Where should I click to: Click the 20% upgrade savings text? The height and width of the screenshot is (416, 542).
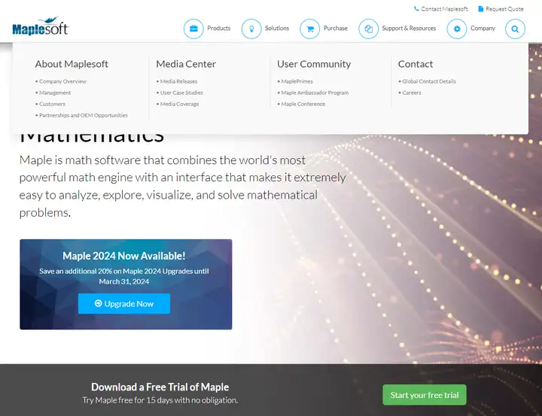click(124, 276)
